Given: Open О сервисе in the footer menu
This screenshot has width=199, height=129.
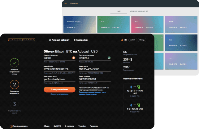Looking at the screenshot, I should (x=70, y=126).
